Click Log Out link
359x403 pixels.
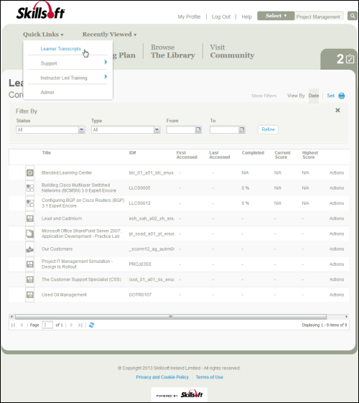point(221,17)
